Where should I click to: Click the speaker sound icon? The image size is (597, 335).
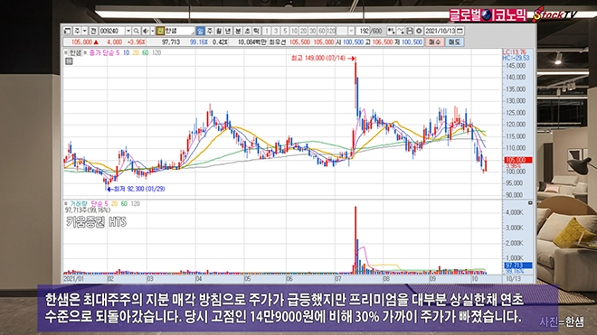coord(145,31)
